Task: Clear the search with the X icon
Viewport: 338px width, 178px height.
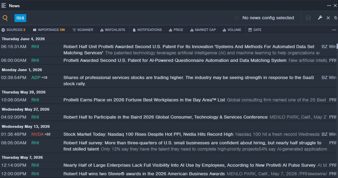Action: tap(328, 18)
